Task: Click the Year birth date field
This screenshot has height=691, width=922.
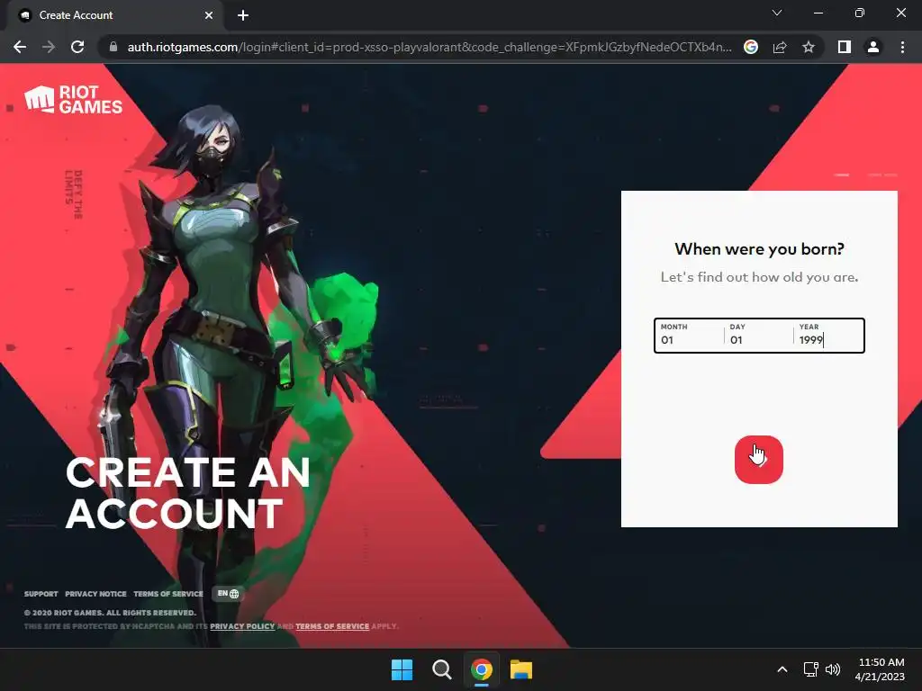Action: click(x=828, y=336)
